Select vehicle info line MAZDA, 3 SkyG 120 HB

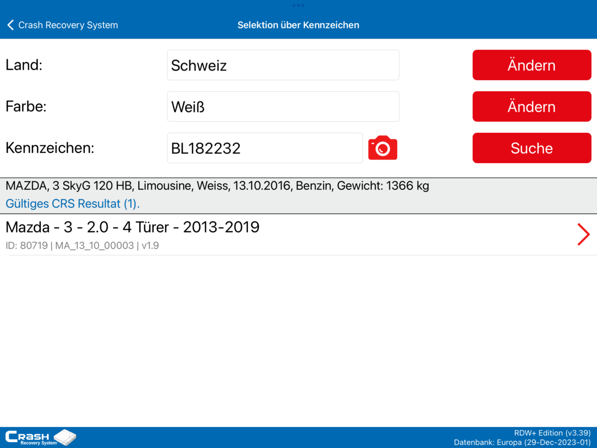coord(217,187)
